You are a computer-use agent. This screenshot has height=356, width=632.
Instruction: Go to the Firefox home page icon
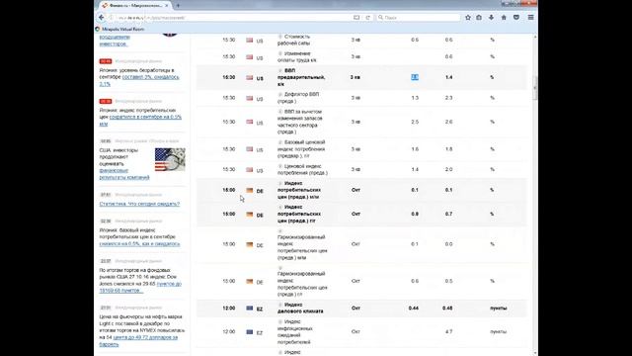click(x=504, y=18)
